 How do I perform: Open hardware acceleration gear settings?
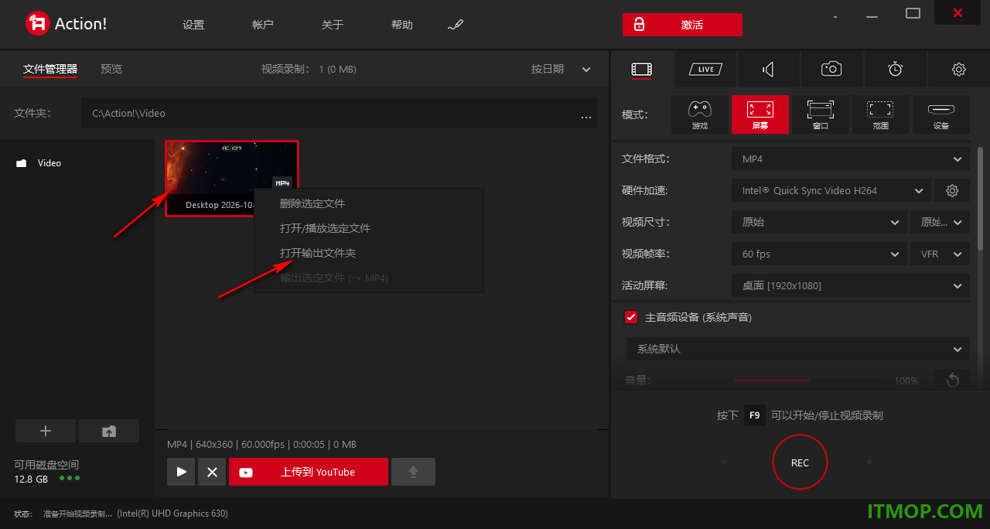[x=952, y=190]
